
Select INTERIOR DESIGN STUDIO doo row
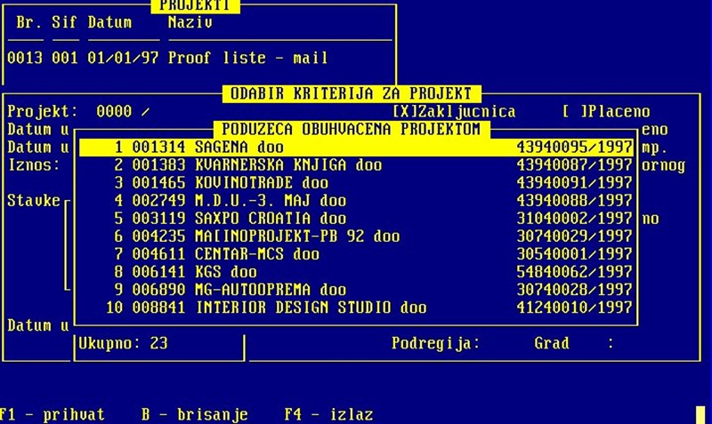357,308
